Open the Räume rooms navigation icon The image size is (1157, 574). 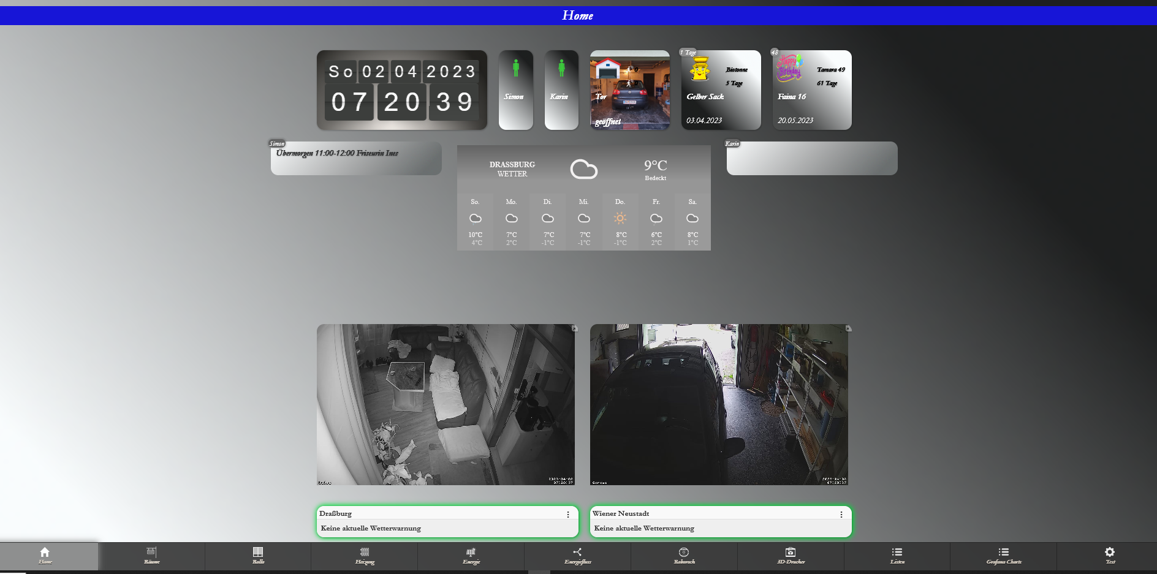click(x=151, y=552)
